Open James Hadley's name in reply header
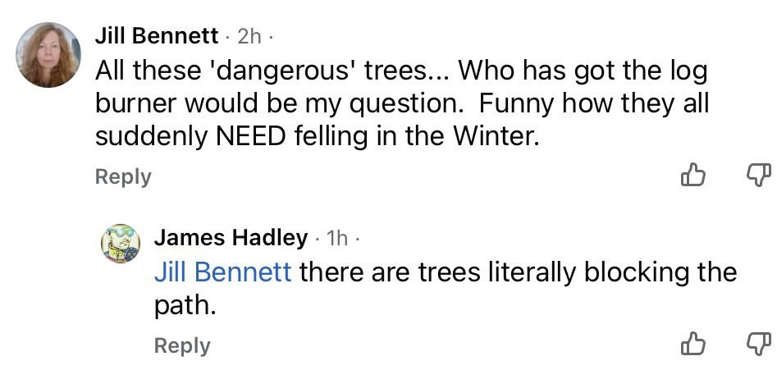The width and height of the screenshot is (777, 379). pos(231,238)
